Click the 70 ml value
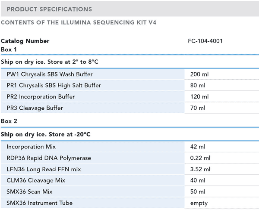 [x=198, y=108]
